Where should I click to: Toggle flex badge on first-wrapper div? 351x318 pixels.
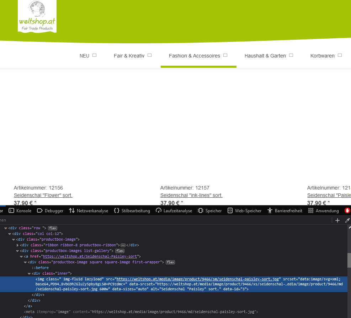[x=170, y=262]
